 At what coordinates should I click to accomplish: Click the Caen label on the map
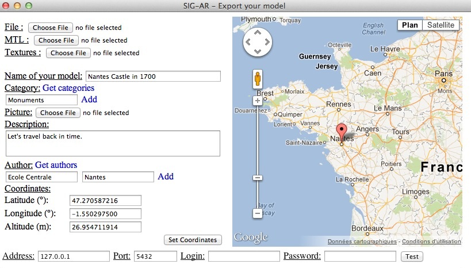tap(373, 73)
